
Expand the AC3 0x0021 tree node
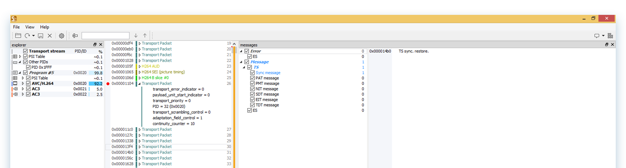23,89
